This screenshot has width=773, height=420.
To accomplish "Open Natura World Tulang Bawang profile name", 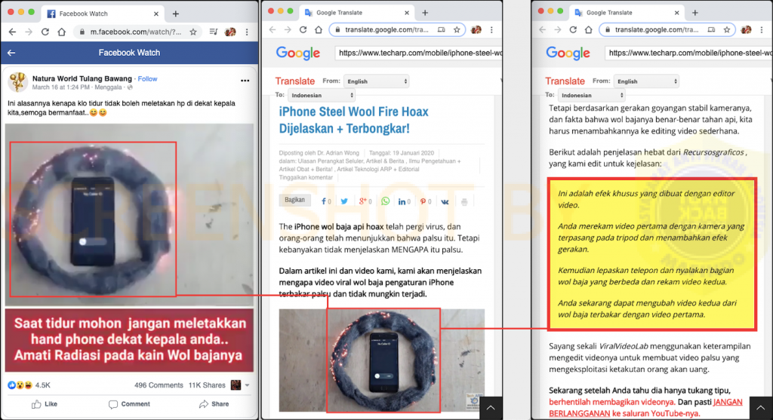I will (x=82, y=78).
